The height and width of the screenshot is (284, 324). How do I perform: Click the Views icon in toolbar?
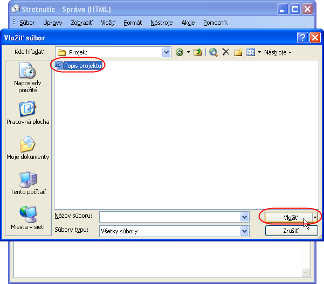pos(250,52)
